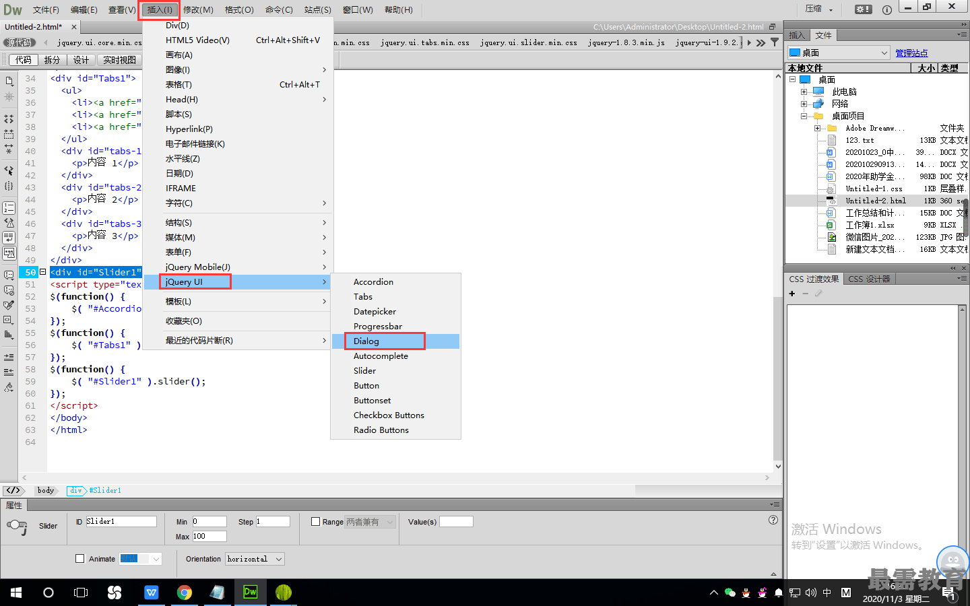Screen dimensions: 970x606
Task: Toggle the line numbers icon
Action: [9, 208]
